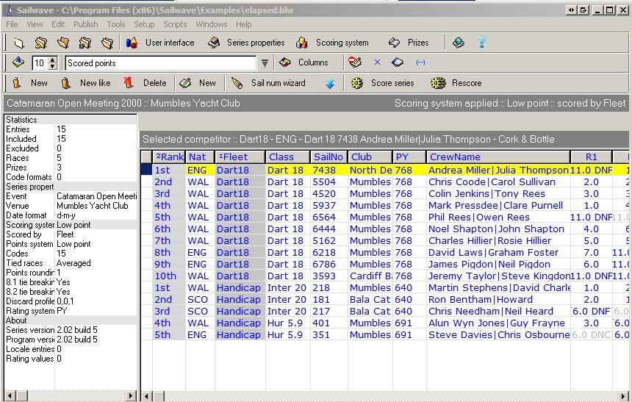Click sail number 401 cell
Screen dimensions: 632x402
pos(329,323)
